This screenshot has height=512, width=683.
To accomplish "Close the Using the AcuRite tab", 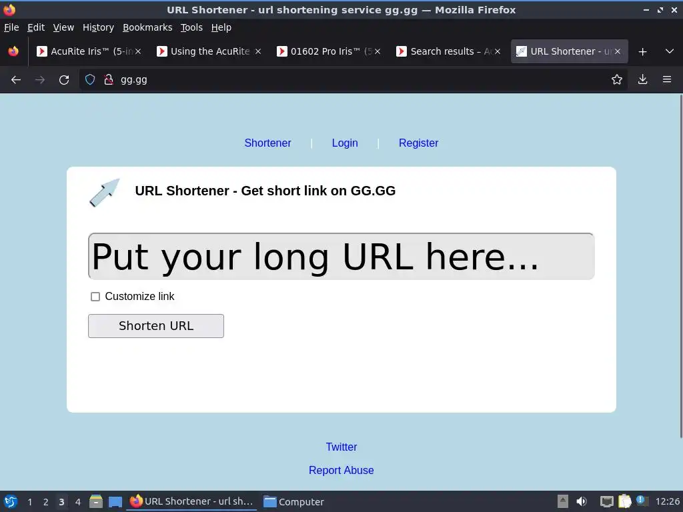I will click(x=258, y=51).
